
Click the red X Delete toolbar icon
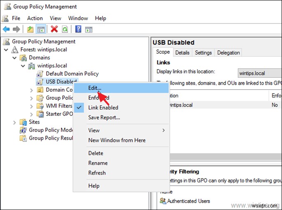[x=54, y=29]
